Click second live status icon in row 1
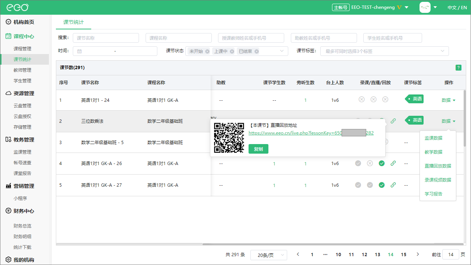Screen dimensions: 471x265 [x=373, y=100]
